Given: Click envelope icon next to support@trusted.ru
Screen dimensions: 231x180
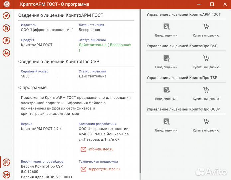Looking at the screenshot, I should (x=83, y=169).
